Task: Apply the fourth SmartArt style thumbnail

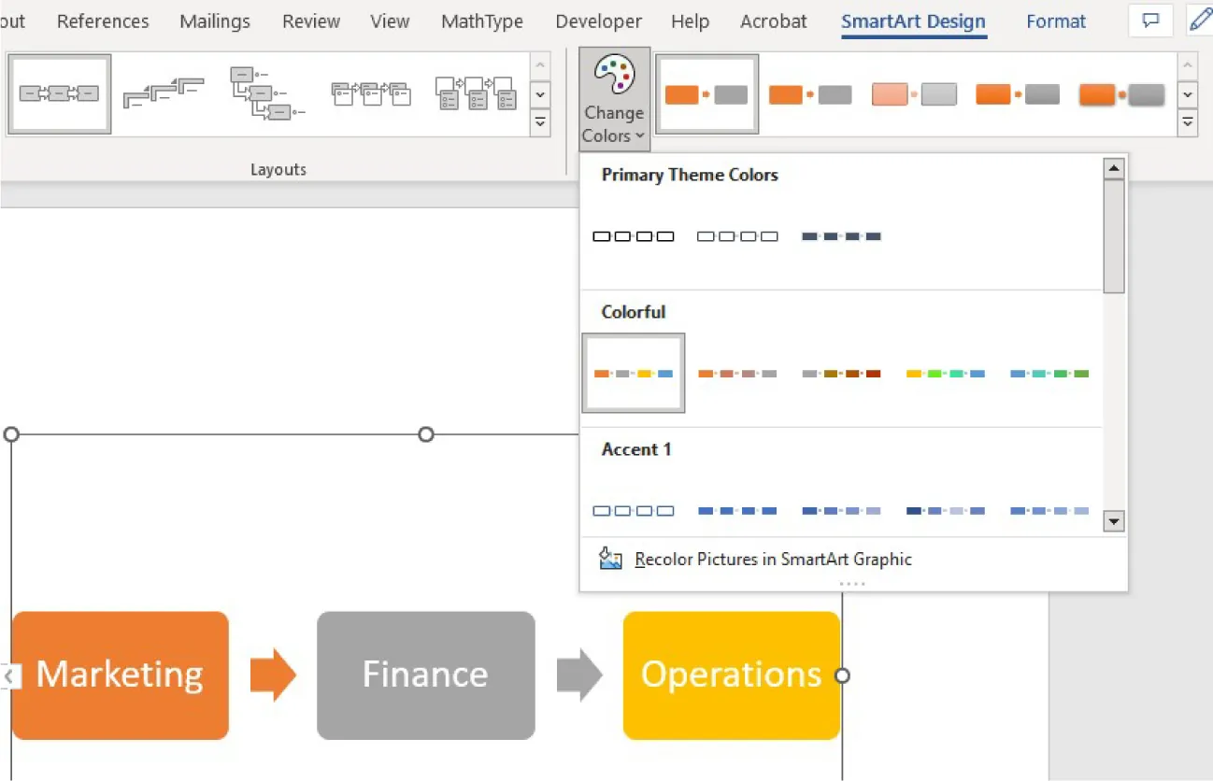Action: pos(1018,93)
